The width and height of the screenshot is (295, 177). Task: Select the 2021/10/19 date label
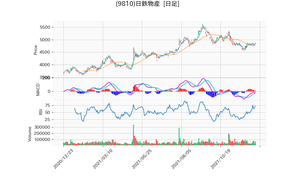220,159
